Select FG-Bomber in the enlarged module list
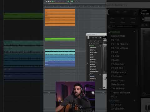This screenshot has width=150, height=112. pos(117,64)
